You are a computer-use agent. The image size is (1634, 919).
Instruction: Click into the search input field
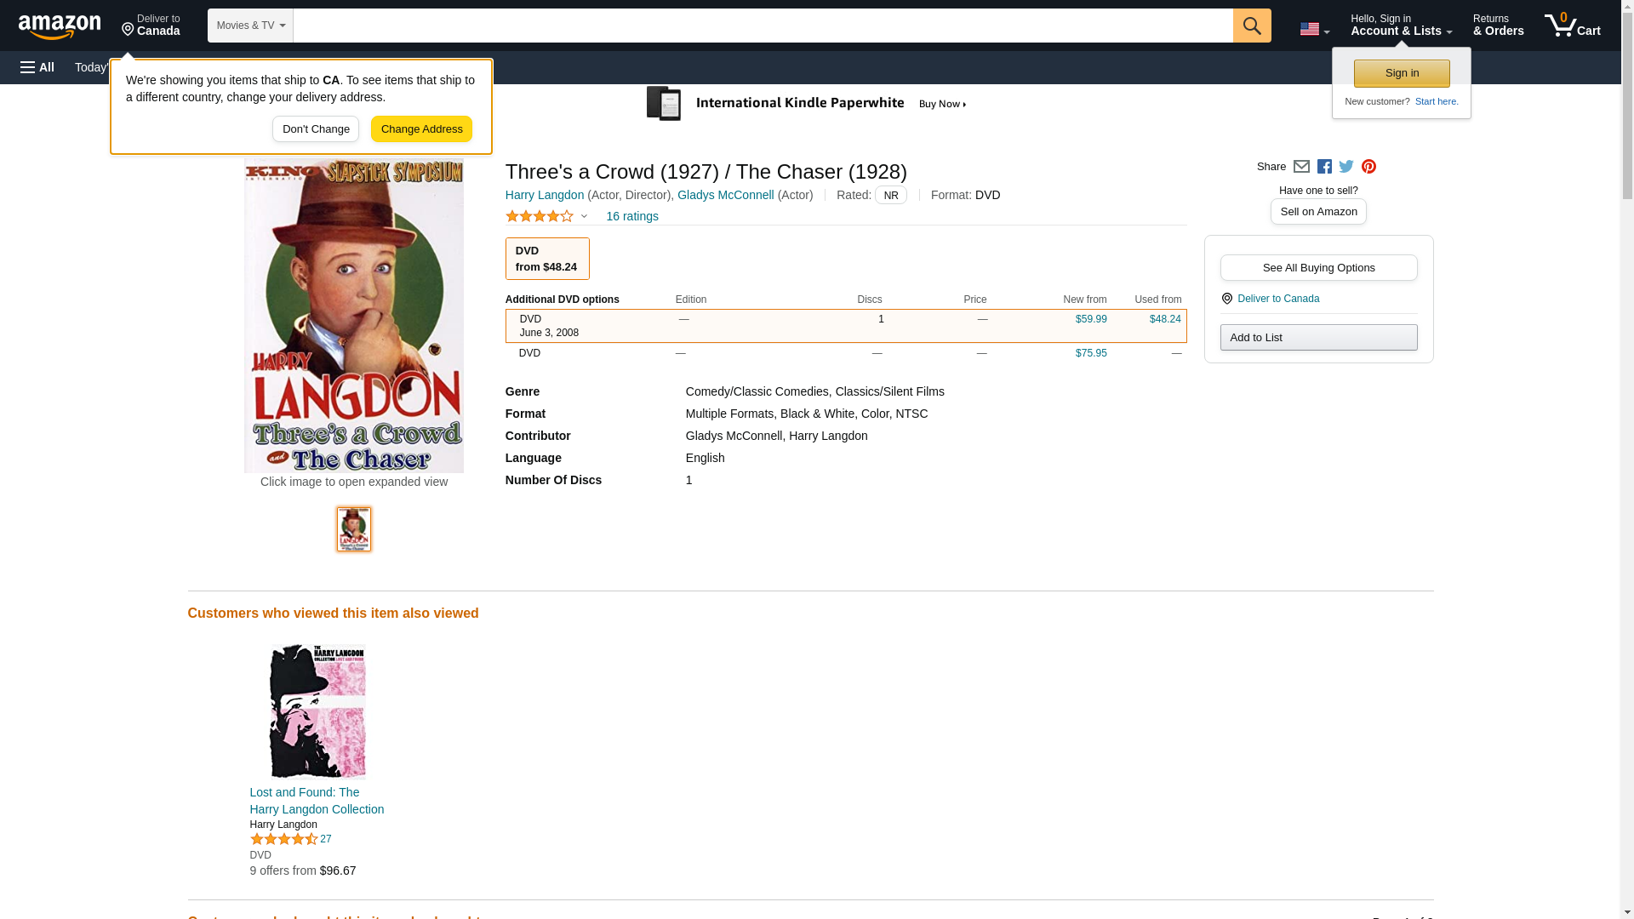point(763,26)
